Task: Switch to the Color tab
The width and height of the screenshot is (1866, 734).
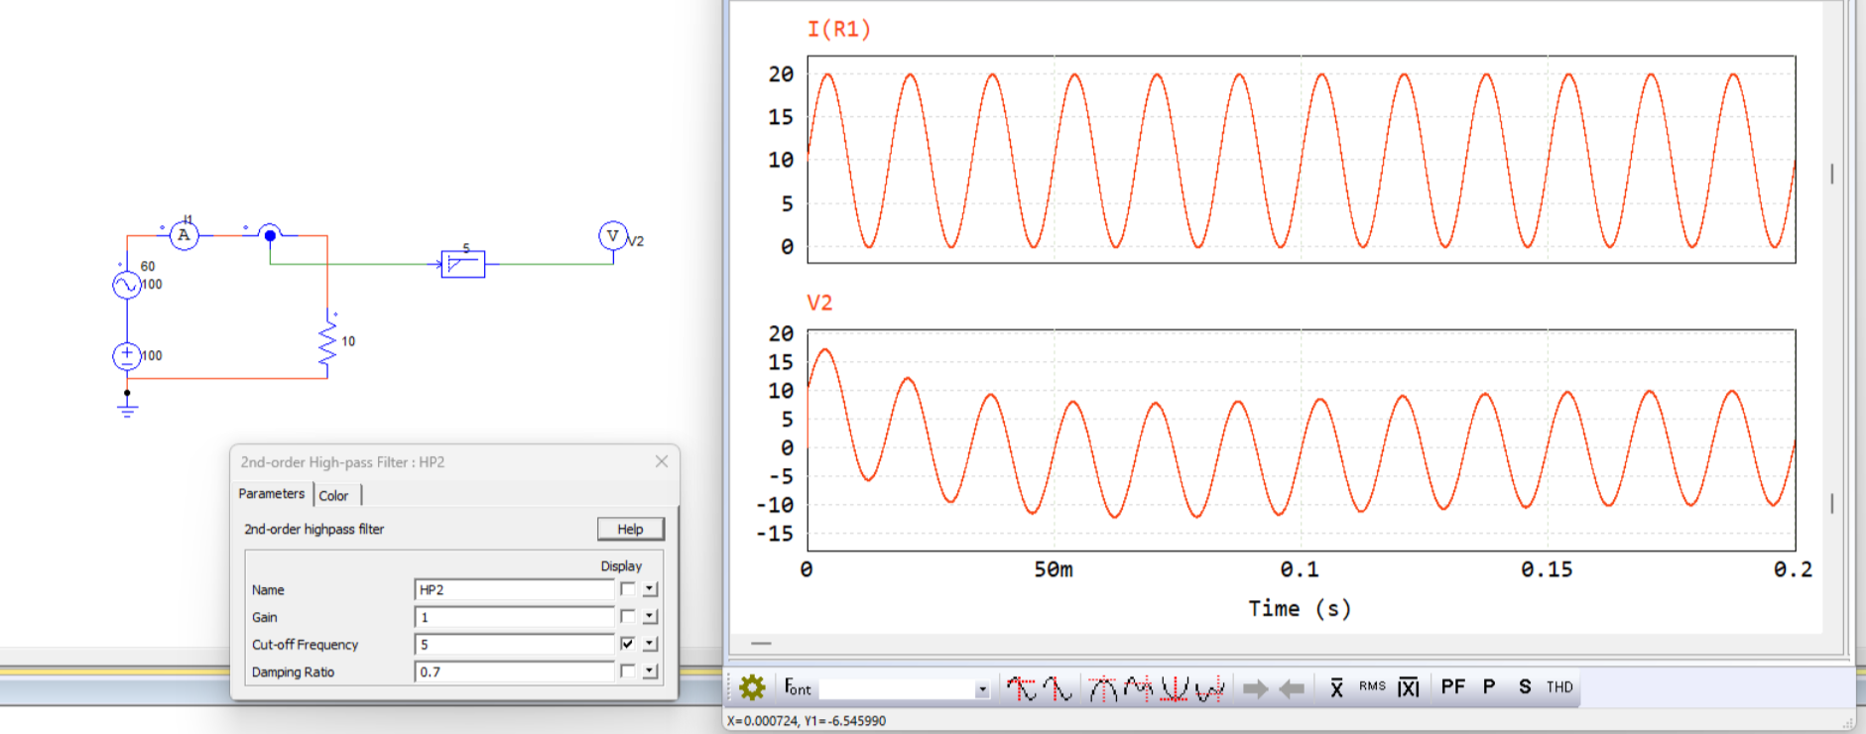Action: pyautogui.click(x=334, y=496)
